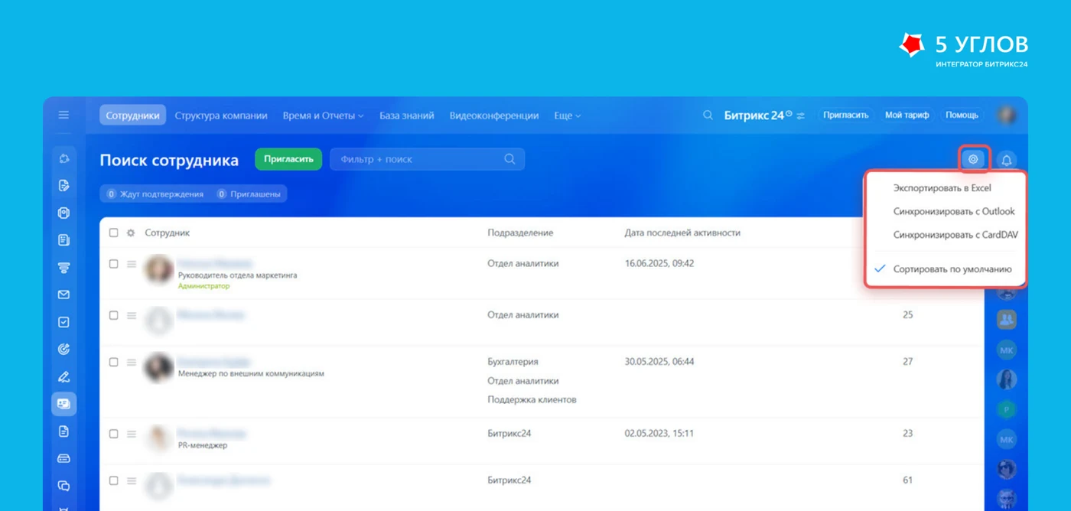
Task: Click the Администратор label
Action: (x=203, y=286)
